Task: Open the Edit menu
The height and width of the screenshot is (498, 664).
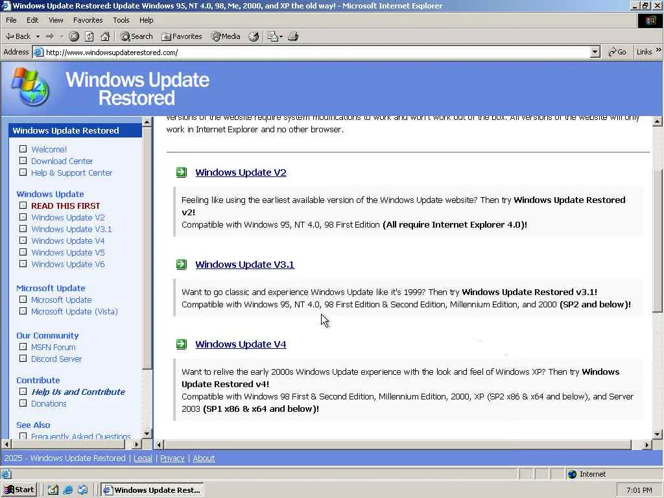Action: [32, 20]
